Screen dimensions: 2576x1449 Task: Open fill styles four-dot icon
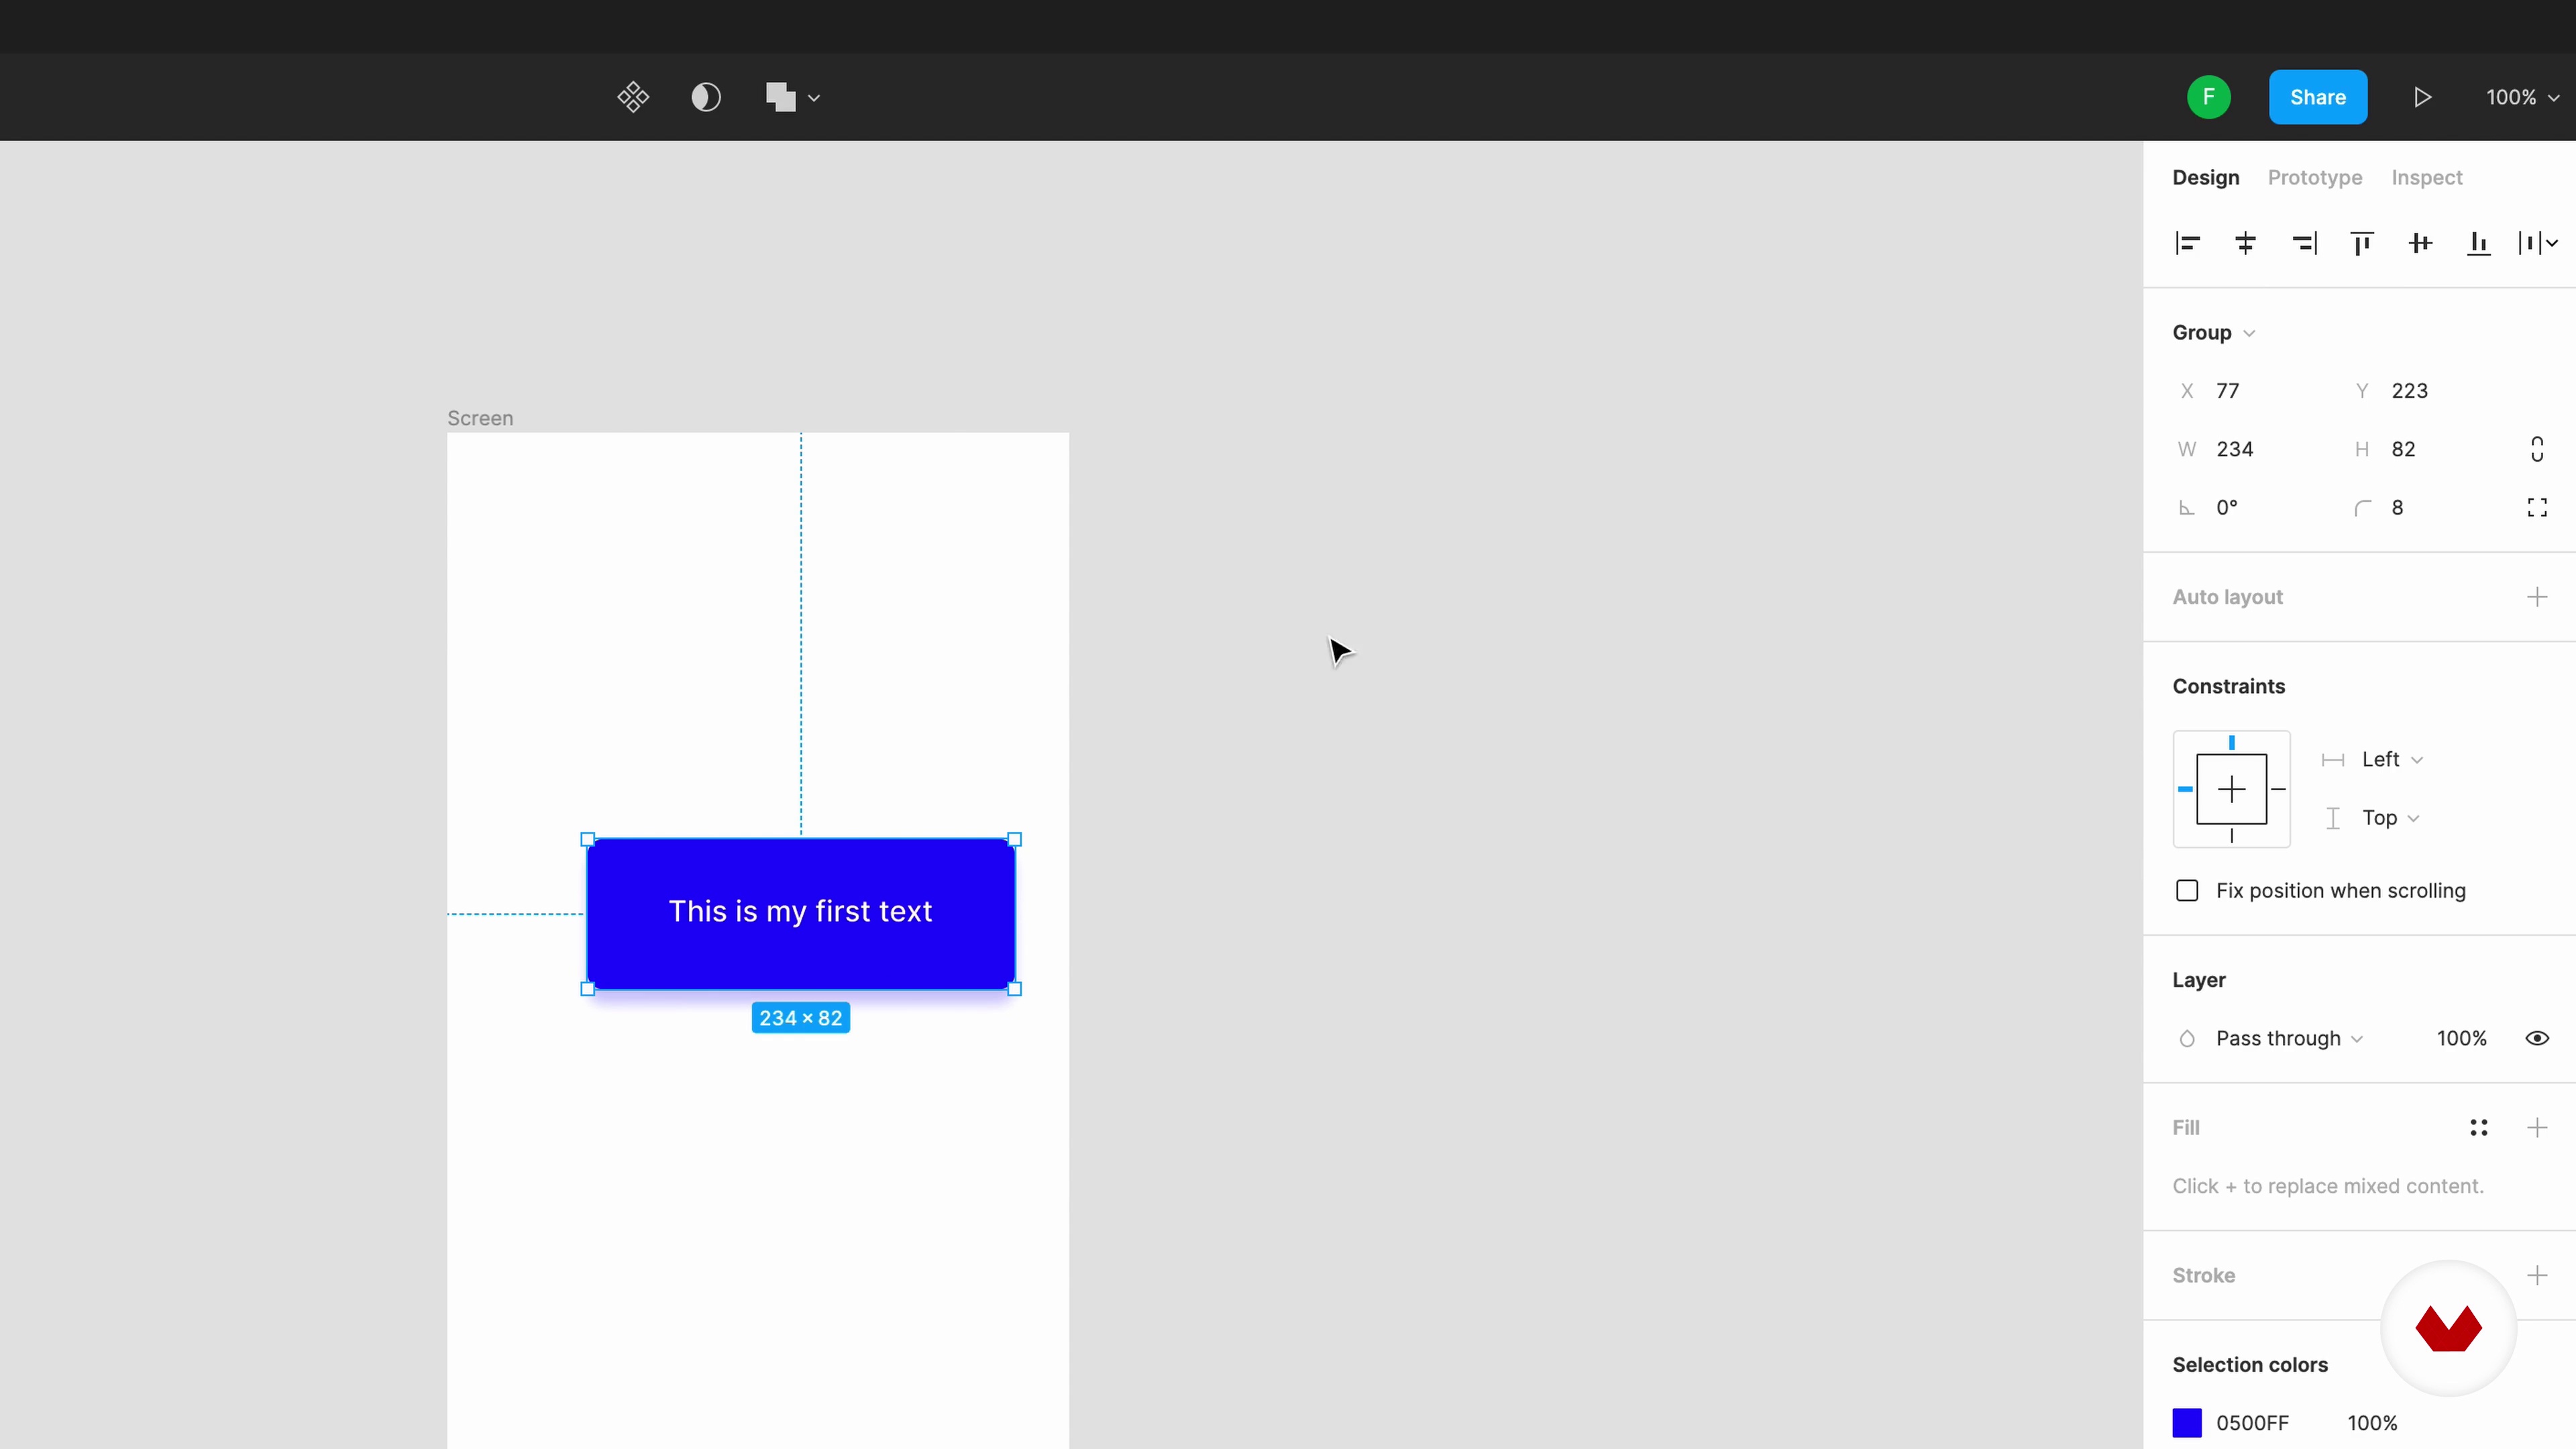(x=2478, y=1128)
